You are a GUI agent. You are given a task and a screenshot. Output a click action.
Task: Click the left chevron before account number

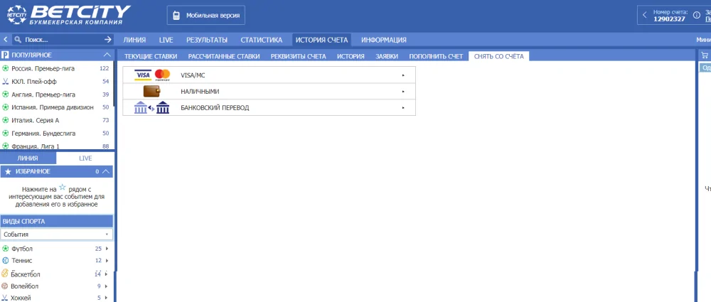(x=644, y=15)
